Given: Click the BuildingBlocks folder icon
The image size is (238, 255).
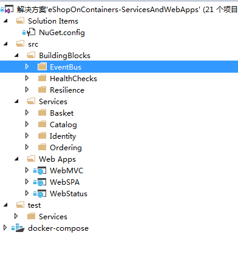Looking at the screenshot, I should 31,55.
